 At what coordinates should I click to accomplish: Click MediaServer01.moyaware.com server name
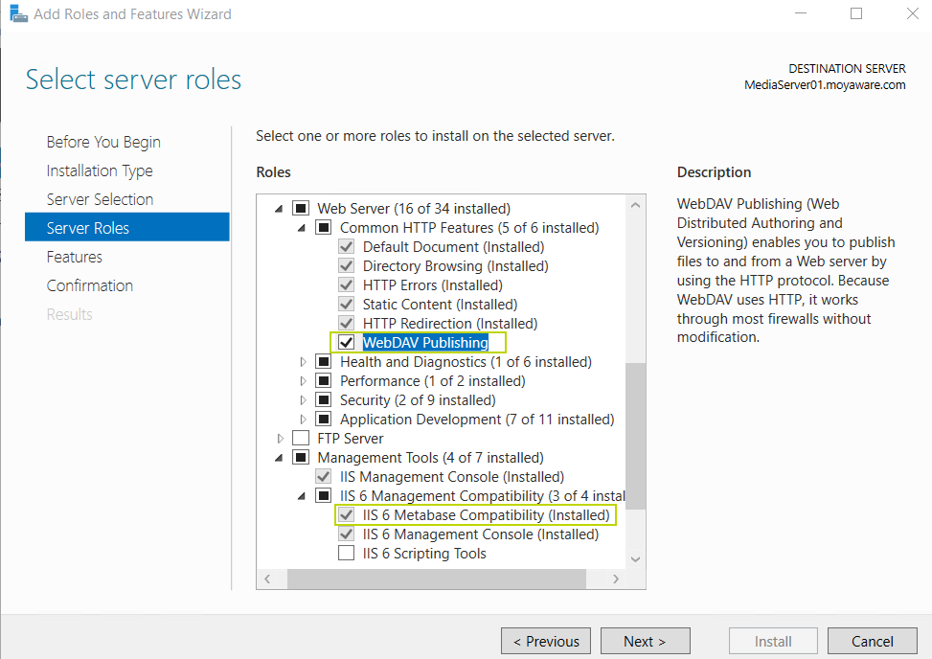point(825,85)
